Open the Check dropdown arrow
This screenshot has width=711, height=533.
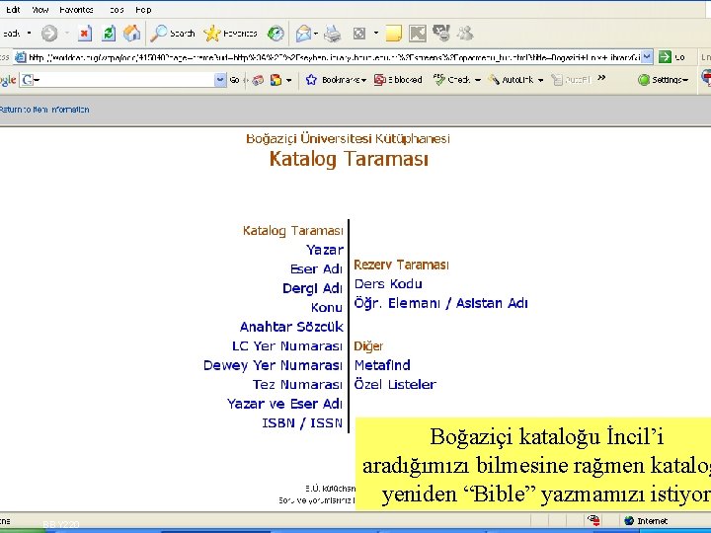pos(478,80)
